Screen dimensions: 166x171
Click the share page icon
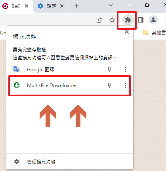click(x=99, y=20)
